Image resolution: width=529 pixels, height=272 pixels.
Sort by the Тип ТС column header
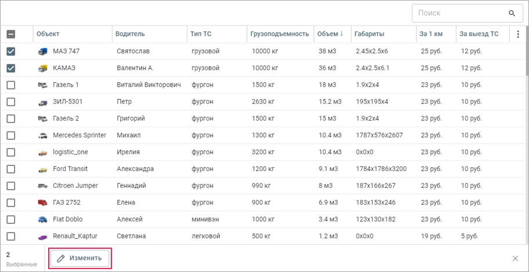tap(201, 34)
